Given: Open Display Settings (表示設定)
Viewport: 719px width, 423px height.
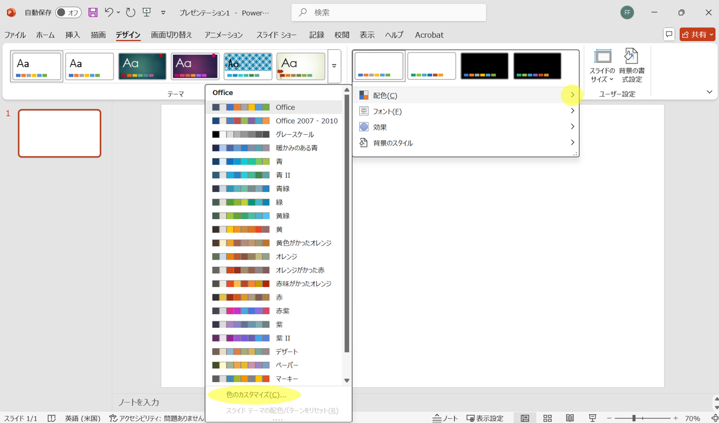Looking at the screenshot, I should pos(485,418).
